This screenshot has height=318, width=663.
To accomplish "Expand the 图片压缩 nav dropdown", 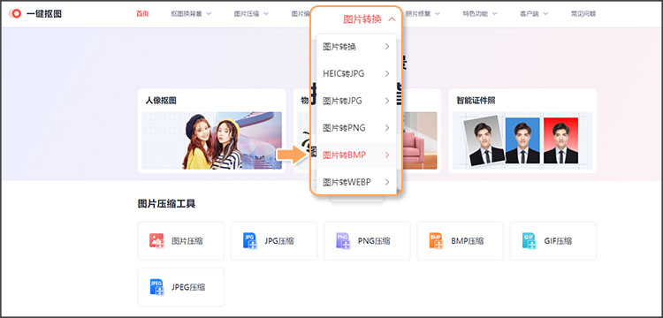I will point(252,13).
